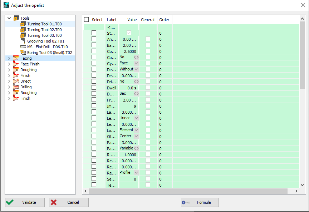Screen dimensions: 309x212
Task: Collapse the Tools tree branch
Action: [9, 18]
